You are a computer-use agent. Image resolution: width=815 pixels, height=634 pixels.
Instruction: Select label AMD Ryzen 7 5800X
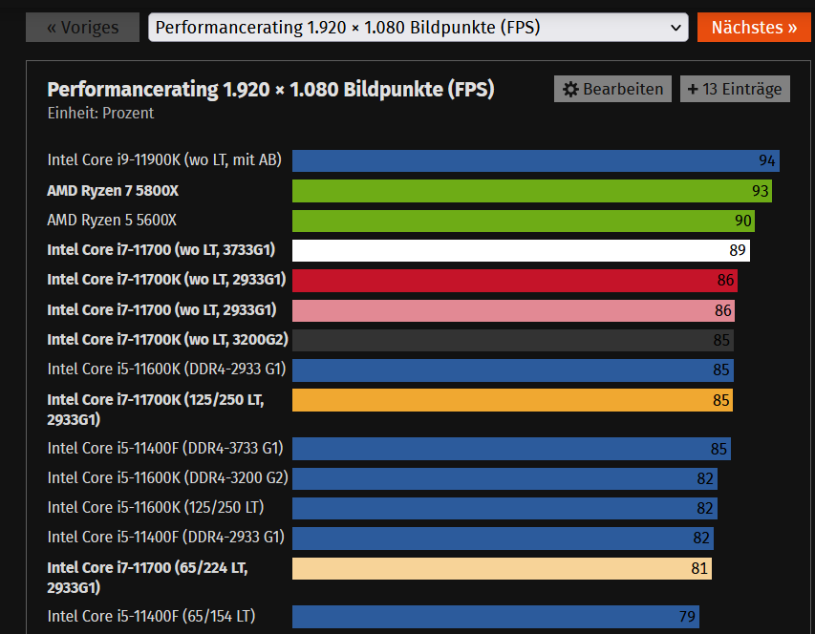pos(113,191)
